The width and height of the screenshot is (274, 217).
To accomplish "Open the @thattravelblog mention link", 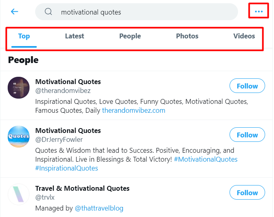I will pos(99,209).
